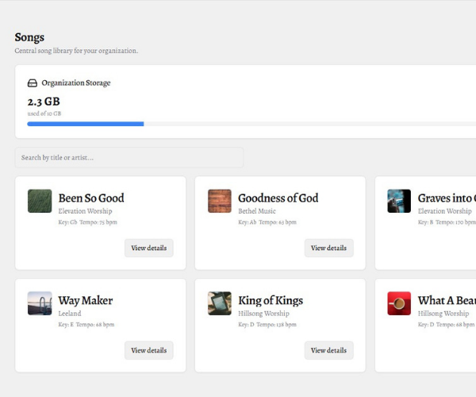Click the Bethel Music artist name
The width and height of the screenshot is (476, 397).
point(257,210)
